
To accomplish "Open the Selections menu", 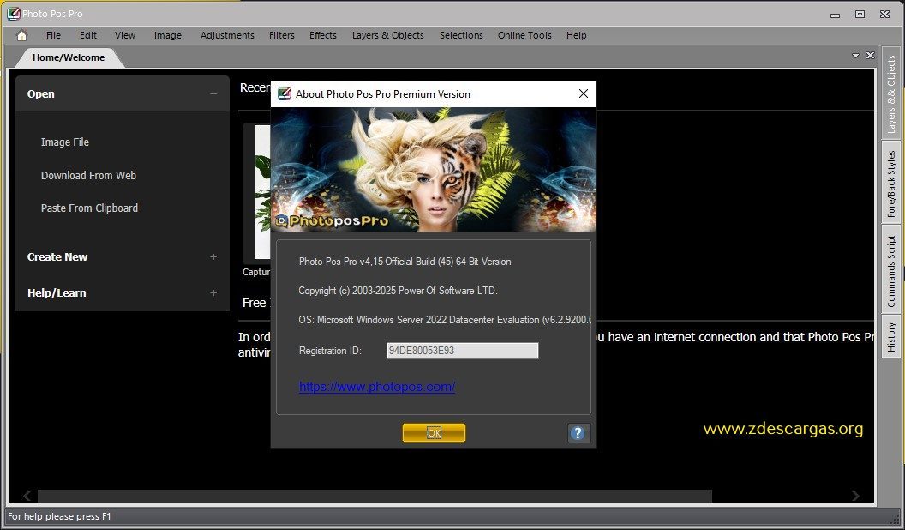I will pos(461,35).
